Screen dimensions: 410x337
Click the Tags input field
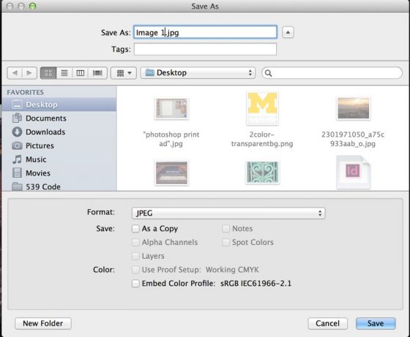205,49
